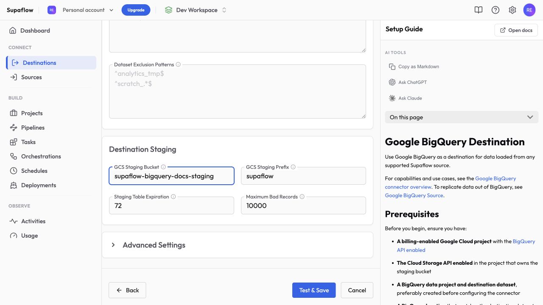This screenshot has height=305, width=543.
Task: Expand the On this page section
Action: [462, 117]
